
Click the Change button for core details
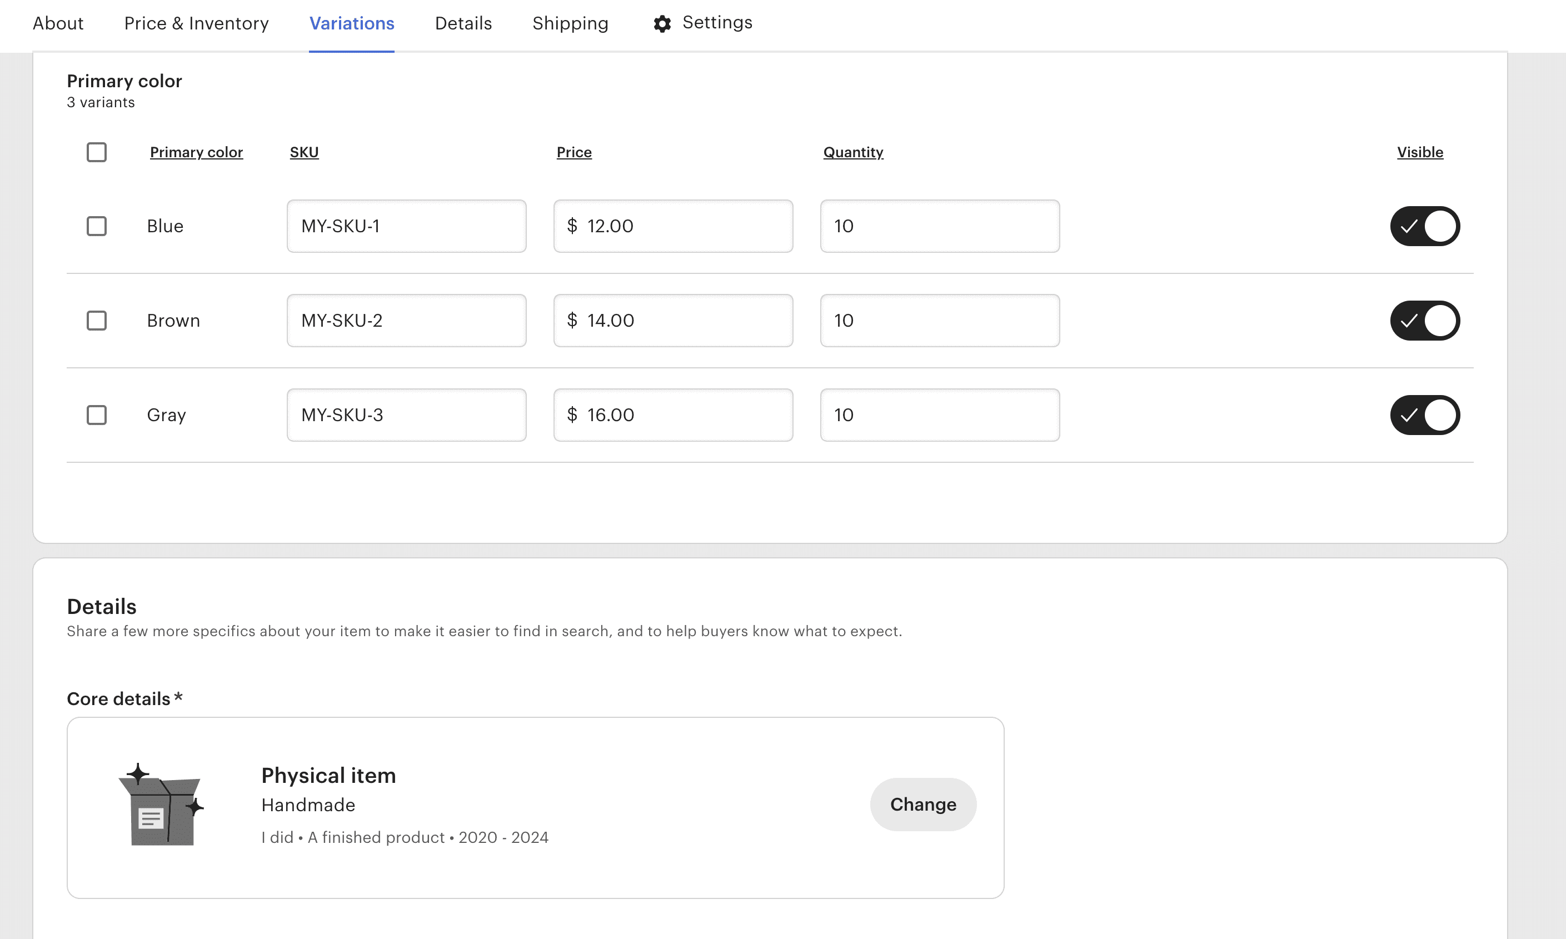coord(923,804)
